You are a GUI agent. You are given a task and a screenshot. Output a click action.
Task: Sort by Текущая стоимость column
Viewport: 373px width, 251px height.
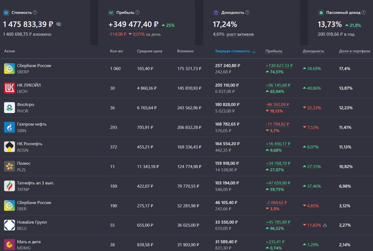click(232, 51)
